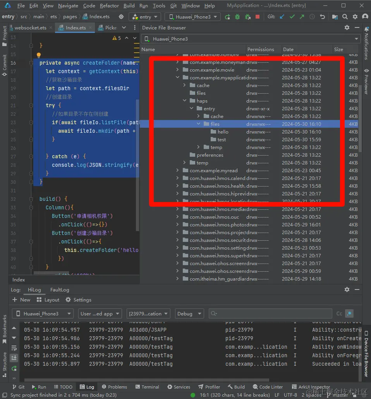Open the Notifications side panel
371x399 pixels.
(x=366, y=43)
